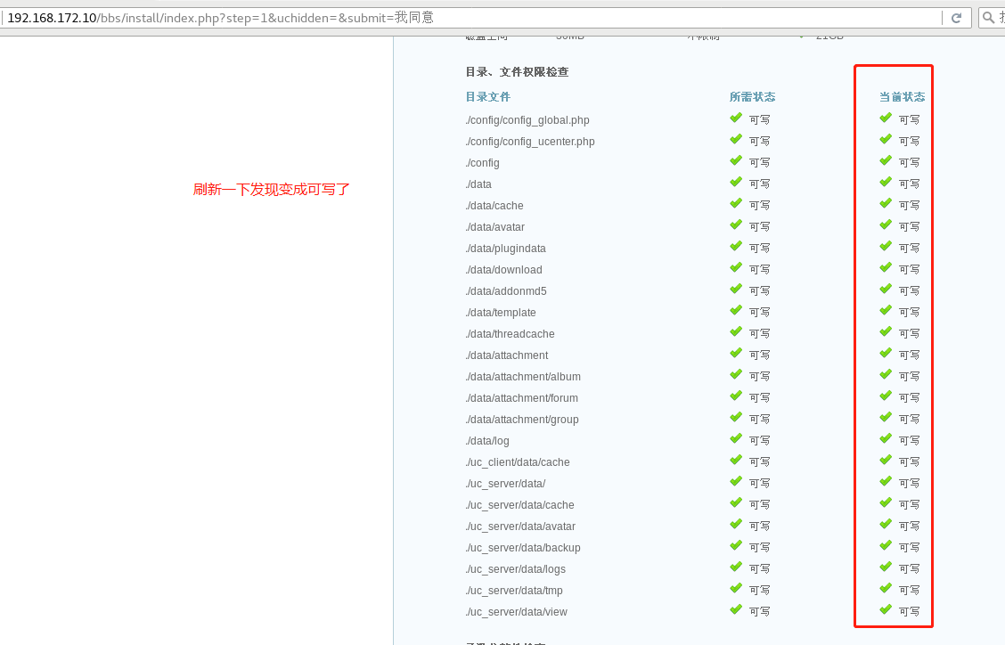Click current-status checkmark for ./uc_client/data/cache
The height and width of the screenshot is (645, 1005).
coord(886,460)
